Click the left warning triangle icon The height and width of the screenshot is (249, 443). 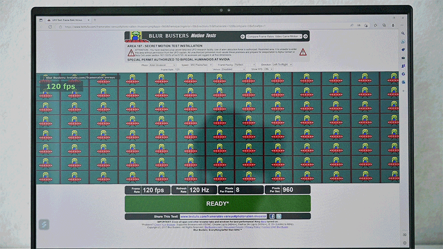tap(131, 53)
